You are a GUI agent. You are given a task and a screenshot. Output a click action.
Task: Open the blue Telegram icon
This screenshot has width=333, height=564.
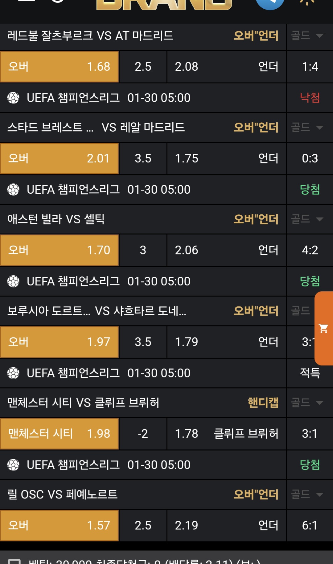tap(270, 3)
